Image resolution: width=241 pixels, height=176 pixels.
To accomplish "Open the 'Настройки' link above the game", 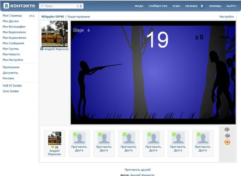I will pyautogui.click(x=226, y=16).
